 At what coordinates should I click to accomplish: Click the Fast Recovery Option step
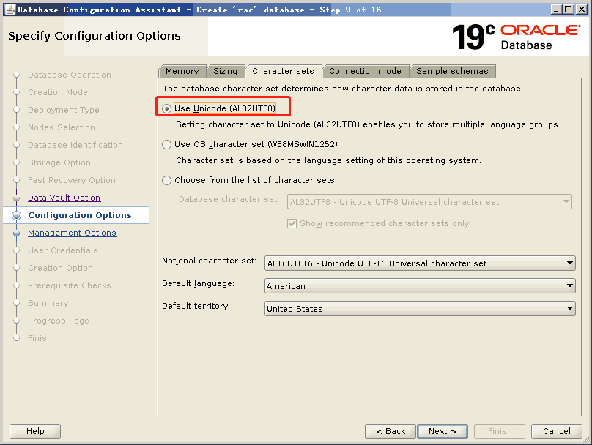click(72, 180)
